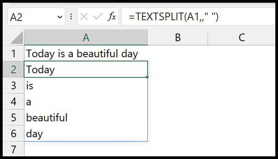278x159 pixels.
Task: Select row 2 header
Action: pyautogui.click(x=13, y=69)
